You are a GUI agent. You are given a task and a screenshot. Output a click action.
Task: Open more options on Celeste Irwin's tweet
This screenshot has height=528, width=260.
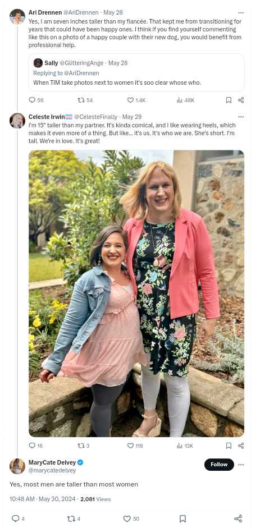click(241, 117)
